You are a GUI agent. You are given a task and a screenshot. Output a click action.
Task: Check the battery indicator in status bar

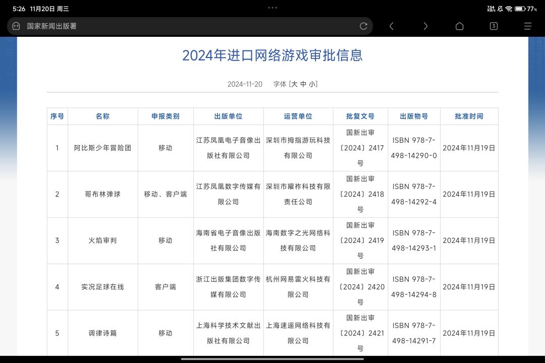[520, 9]
